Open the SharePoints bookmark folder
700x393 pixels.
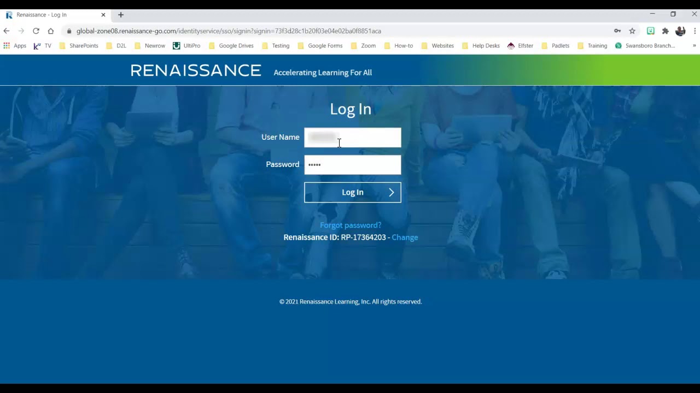(x=79, y=46)
